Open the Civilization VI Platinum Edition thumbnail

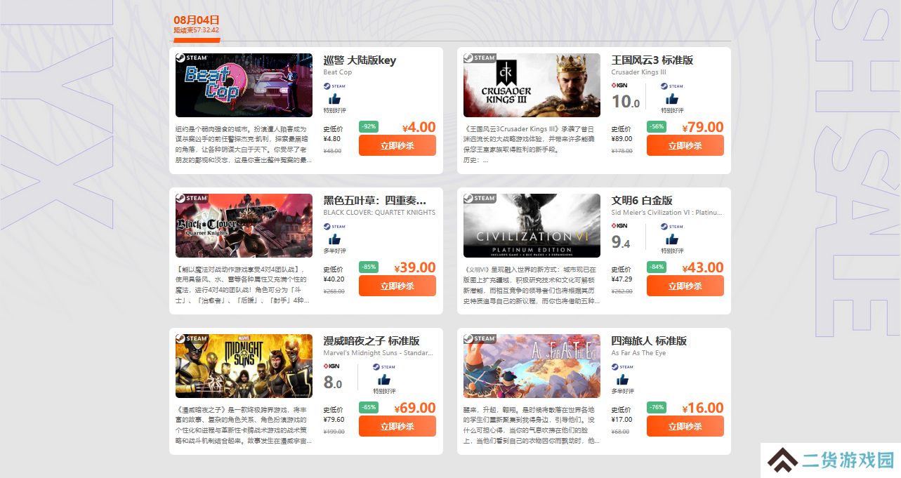pos(532,225)
